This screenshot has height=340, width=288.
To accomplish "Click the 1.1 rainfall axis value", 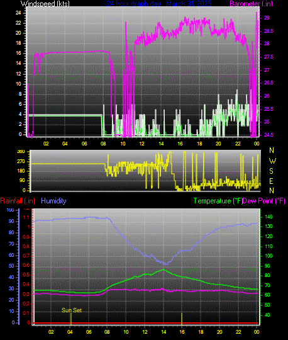I will pyautogui.click(x=26, y=217).
